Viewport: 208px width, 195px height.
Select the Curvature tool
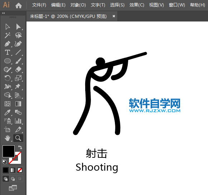click(x=18, y=44)
